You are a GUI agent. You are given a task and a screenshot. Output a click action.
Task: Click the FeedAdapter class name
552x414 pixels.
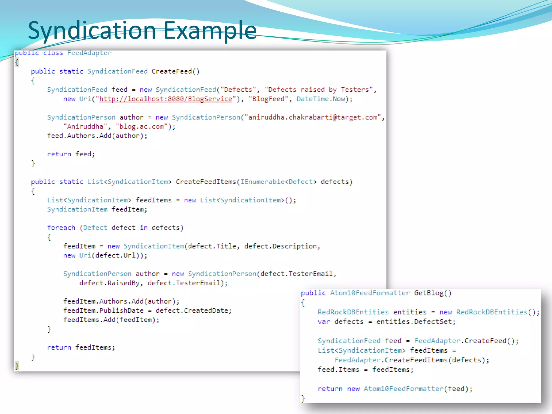[x=89, y=53]
